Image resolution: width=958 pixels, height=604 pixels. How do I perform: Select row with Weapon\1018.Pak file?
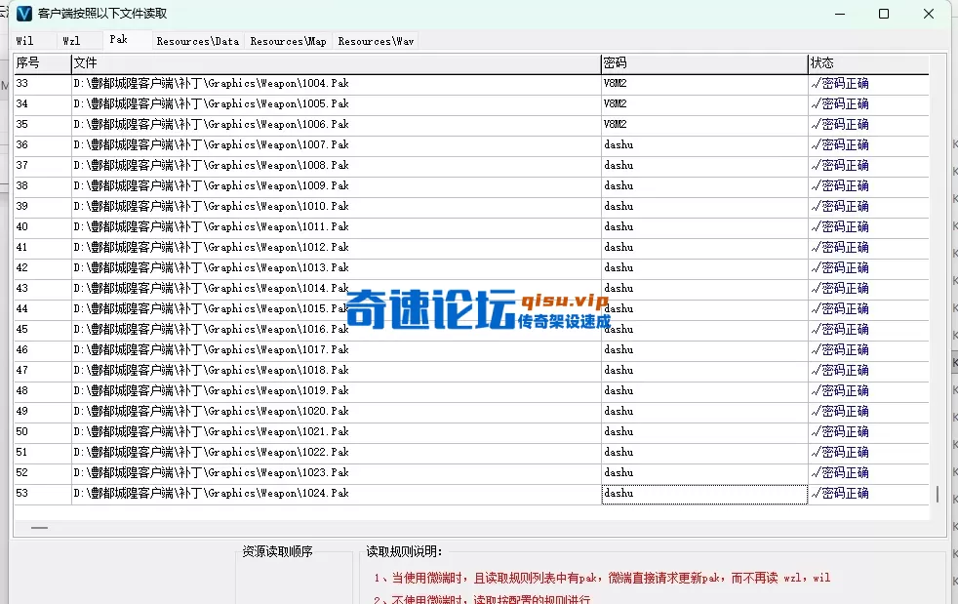click(x=471, y=371)
